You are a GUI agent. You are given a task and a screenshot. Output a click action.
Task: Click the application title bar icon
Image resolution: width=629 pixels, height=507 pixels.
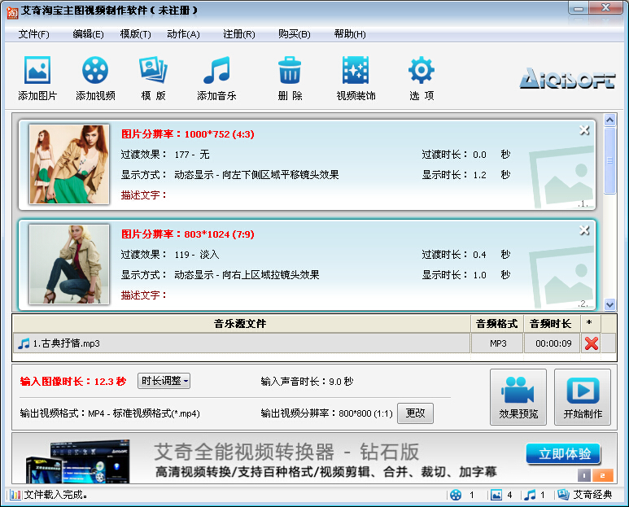tap(12, 12)
